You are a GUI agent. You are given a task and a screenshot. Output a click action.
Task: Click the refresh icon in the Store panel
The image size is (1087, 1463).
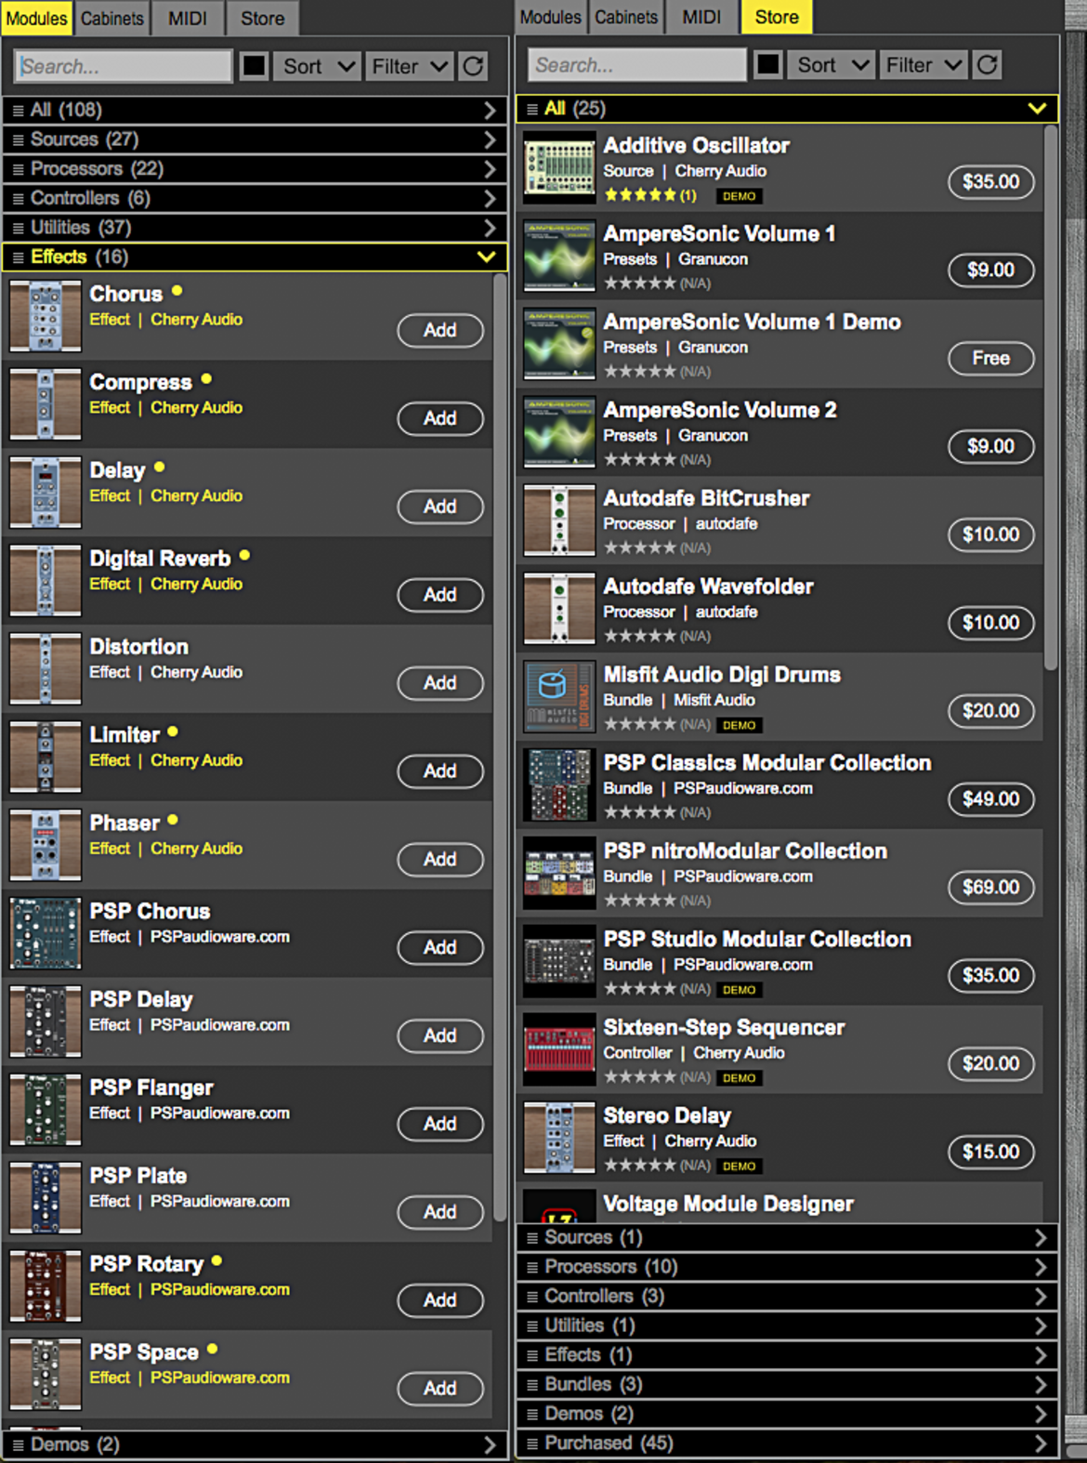click(x=988, y=64)
